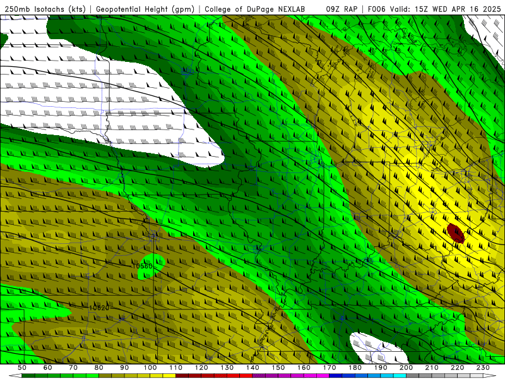This screenshot has height=379, width=505.
Task: Click the 'College of DuPage NEXLAB' header text
Action: [255, 9]
